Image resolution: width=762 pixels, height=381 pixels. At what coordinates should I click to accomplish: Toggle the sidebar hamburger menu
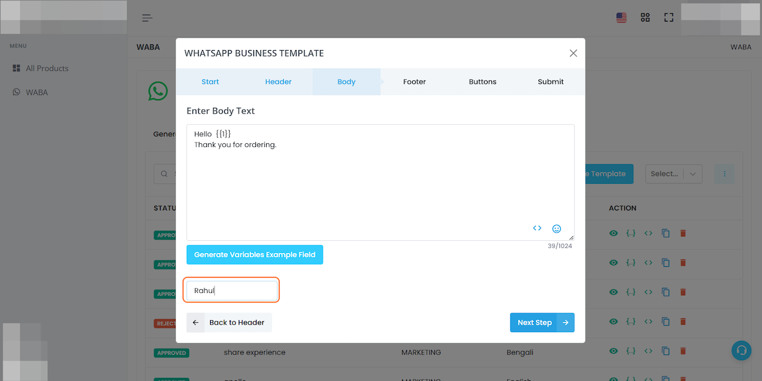pyautogui.click(x=147, y=18)
